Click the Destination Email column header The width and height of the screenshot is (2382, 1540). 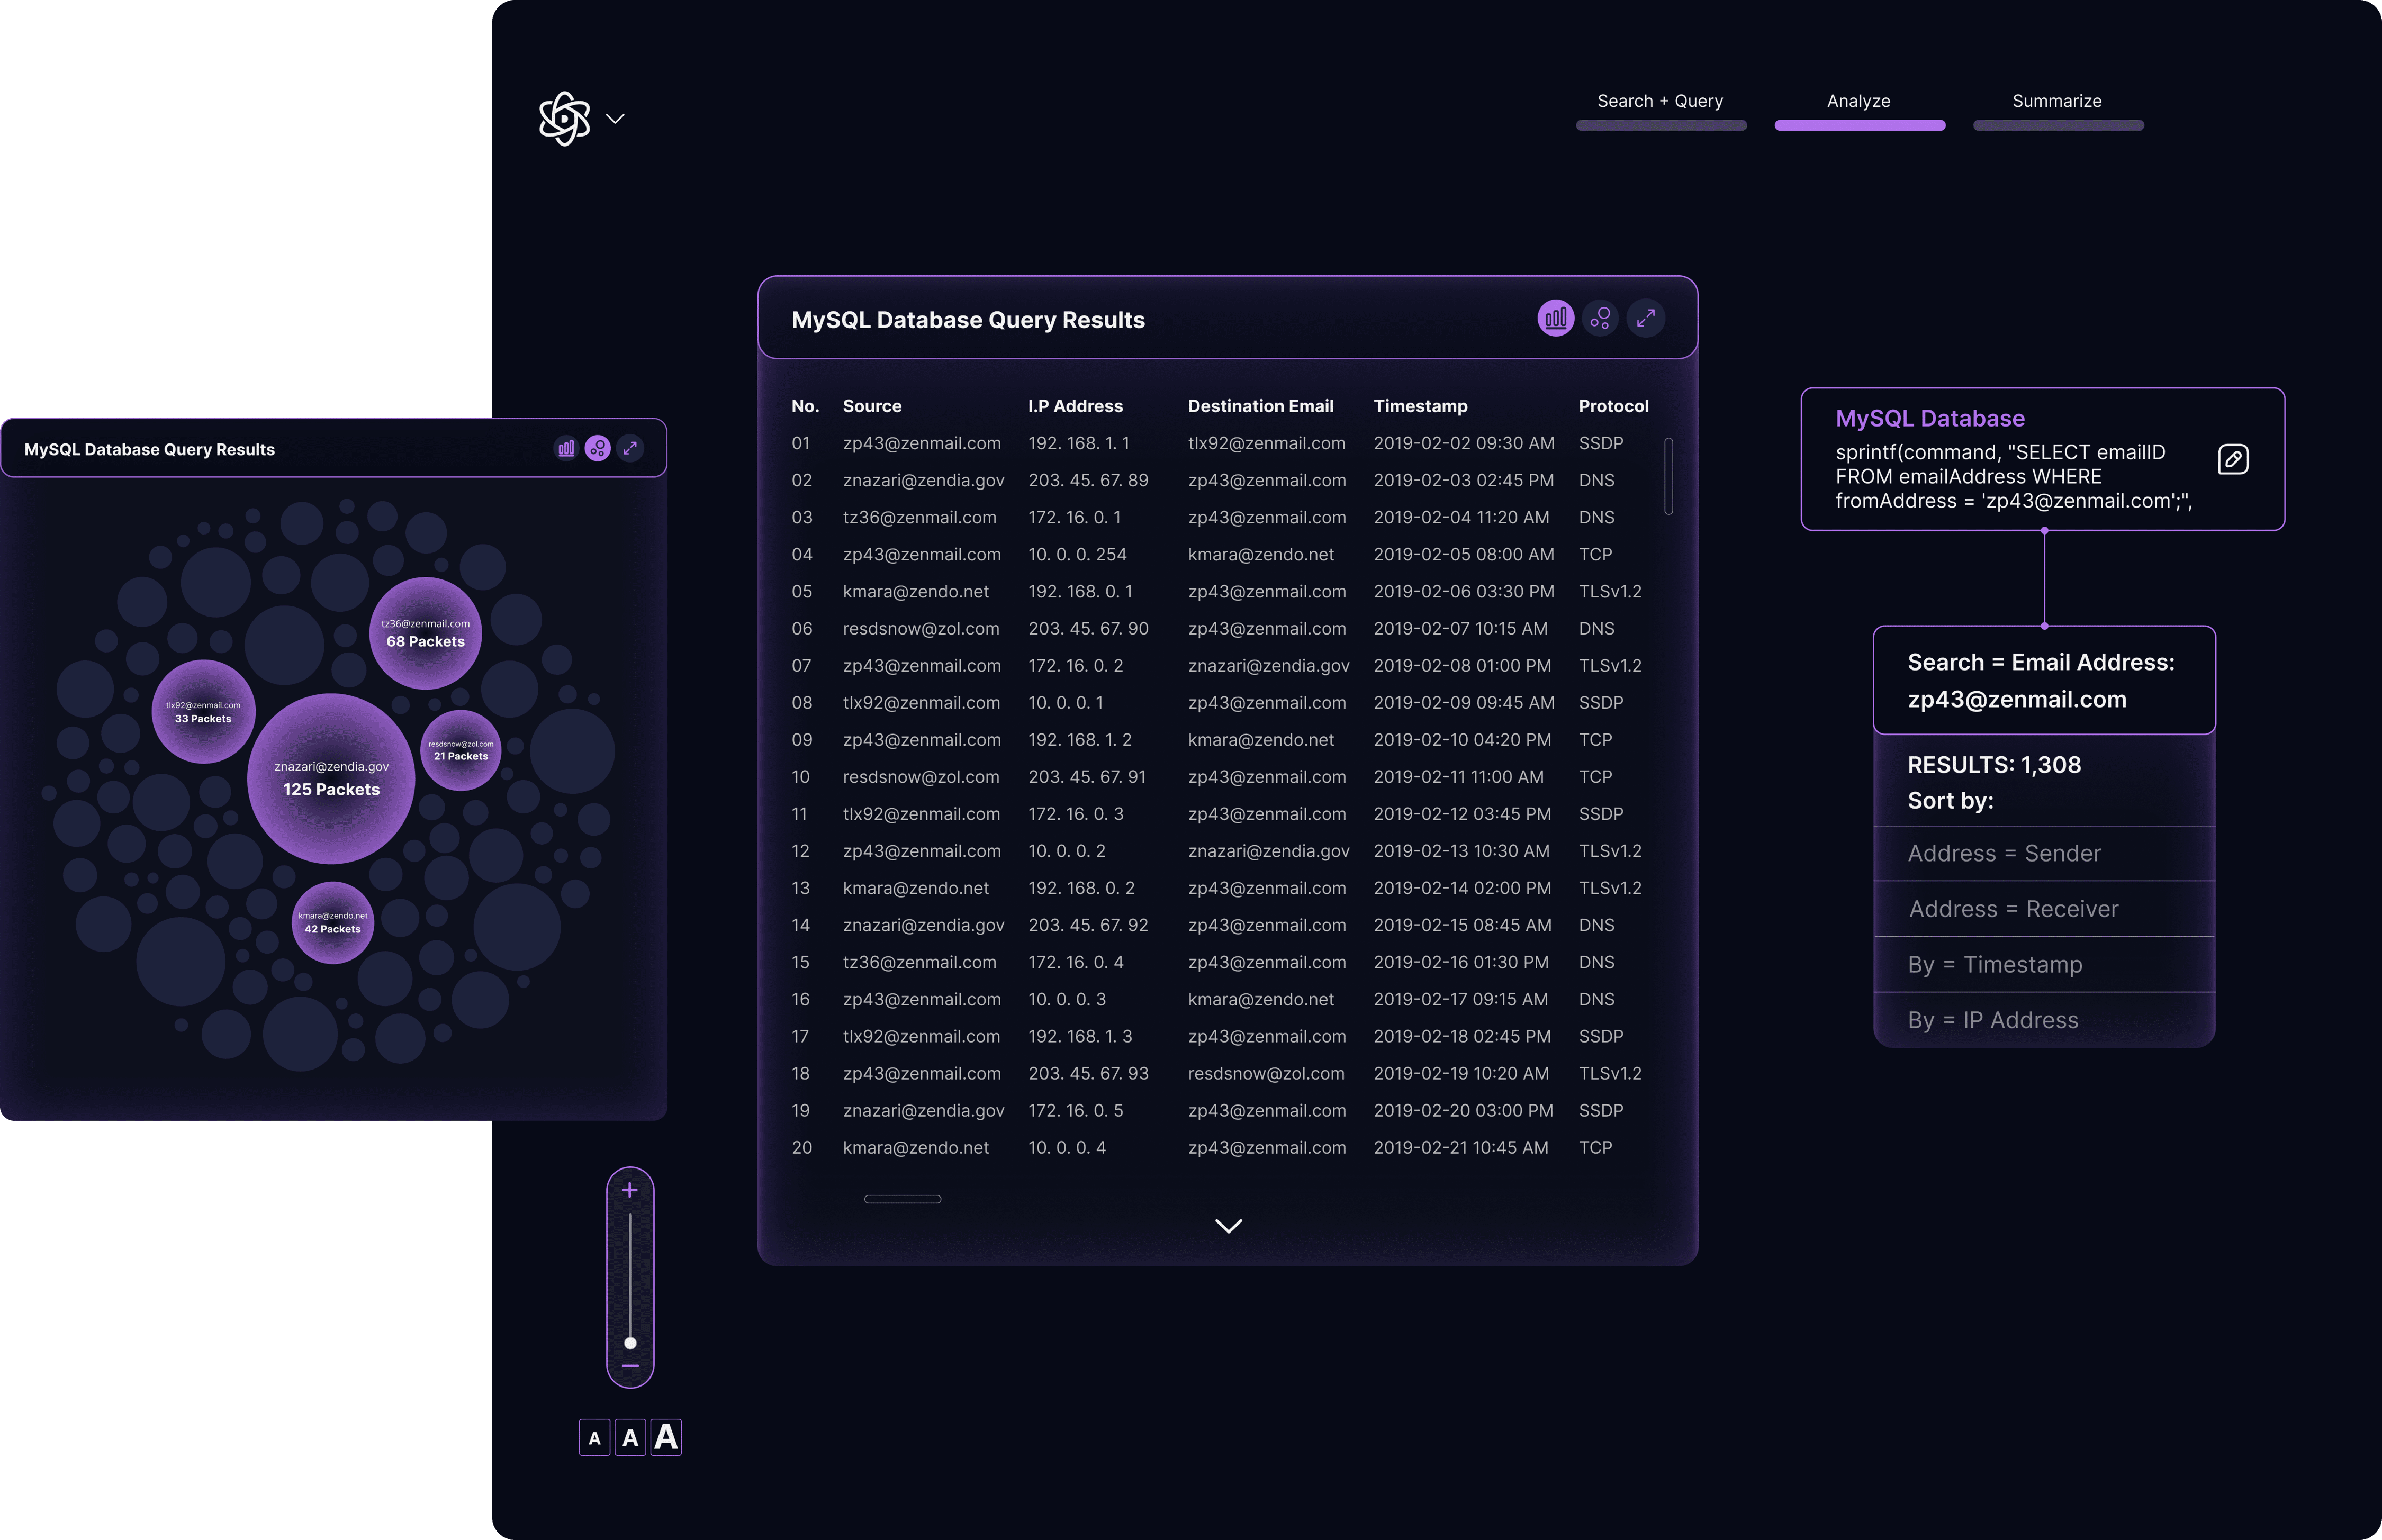click(x=1260, y=406)
